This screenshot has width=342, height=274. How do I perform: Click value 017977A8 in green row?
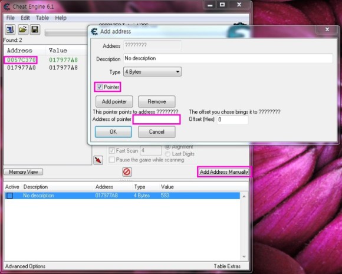[x=63, y=60]
